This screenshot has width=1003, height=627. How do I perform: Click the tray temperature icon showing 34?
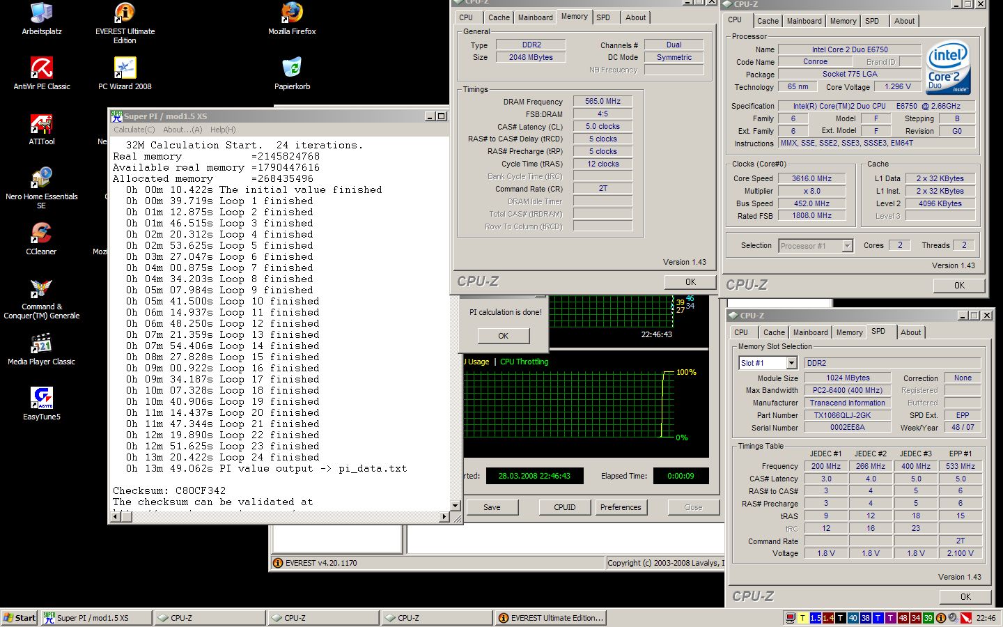(x=915, y=618)
